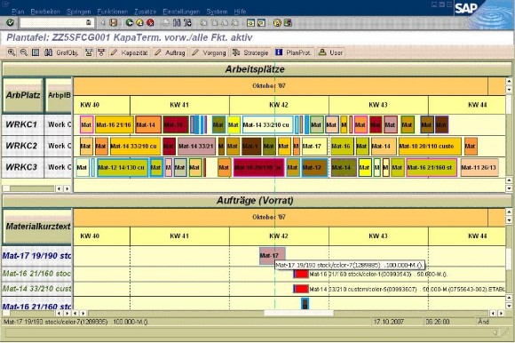Click the red bar for Mat-14 33/210 order
This screenshot has height=343, width=515.
pyautogui.click(x=301, y=289)
